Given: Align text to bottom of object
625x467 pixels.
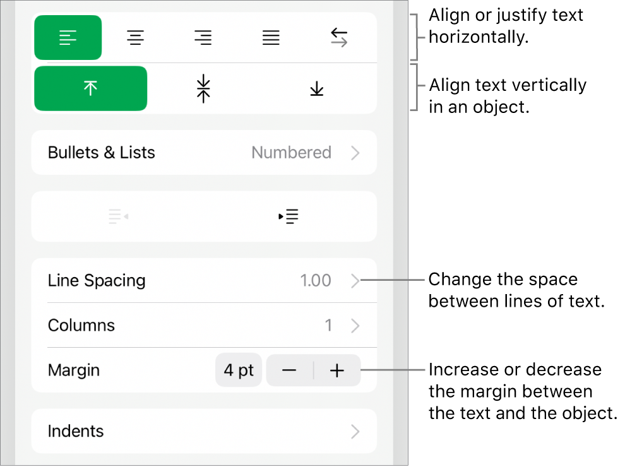Looking at the screenshot, I should pos(317,89).
